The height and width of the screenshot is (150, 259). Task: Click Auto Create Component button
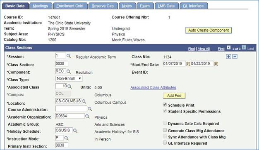(209, 30)
